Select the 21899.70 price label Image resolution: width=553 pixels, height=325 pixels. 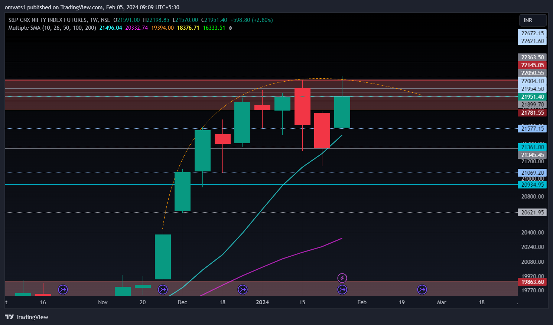tap(532, 105)
